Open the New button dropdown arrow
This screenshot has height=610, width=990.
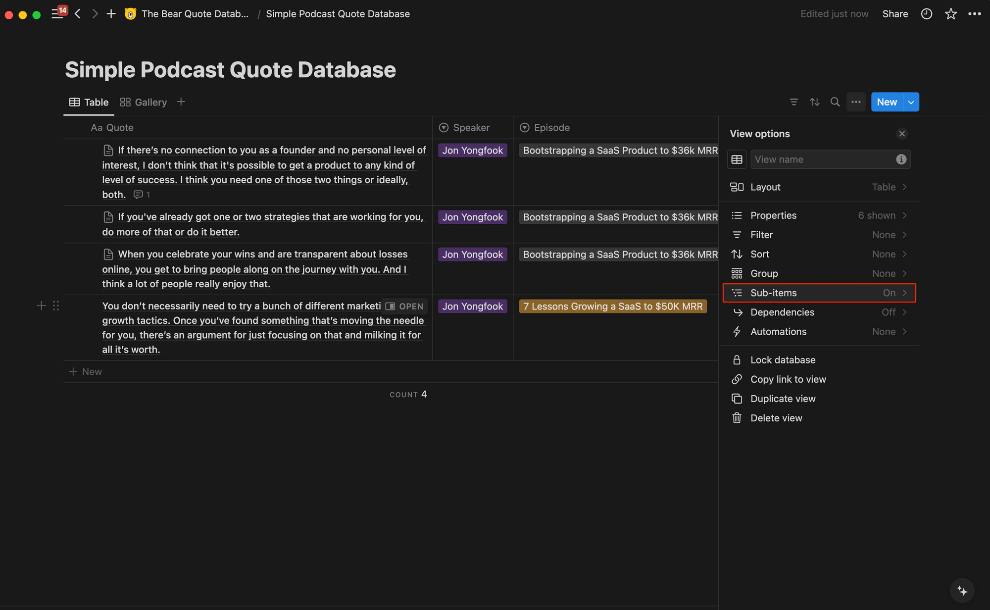[x=910, y=102]
